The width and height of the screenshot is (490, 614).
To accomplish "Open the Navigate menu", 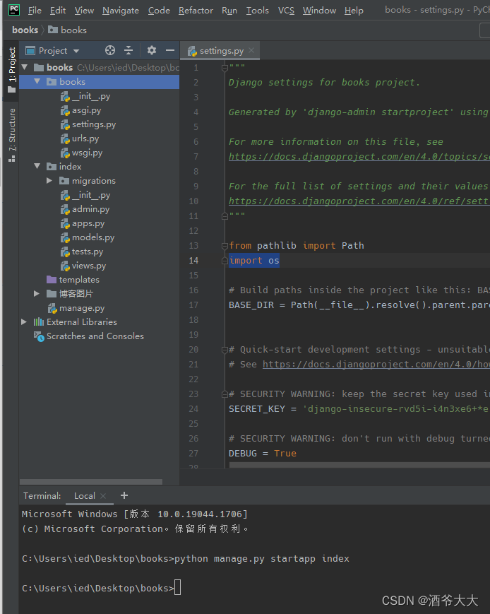I will point(121,11).
